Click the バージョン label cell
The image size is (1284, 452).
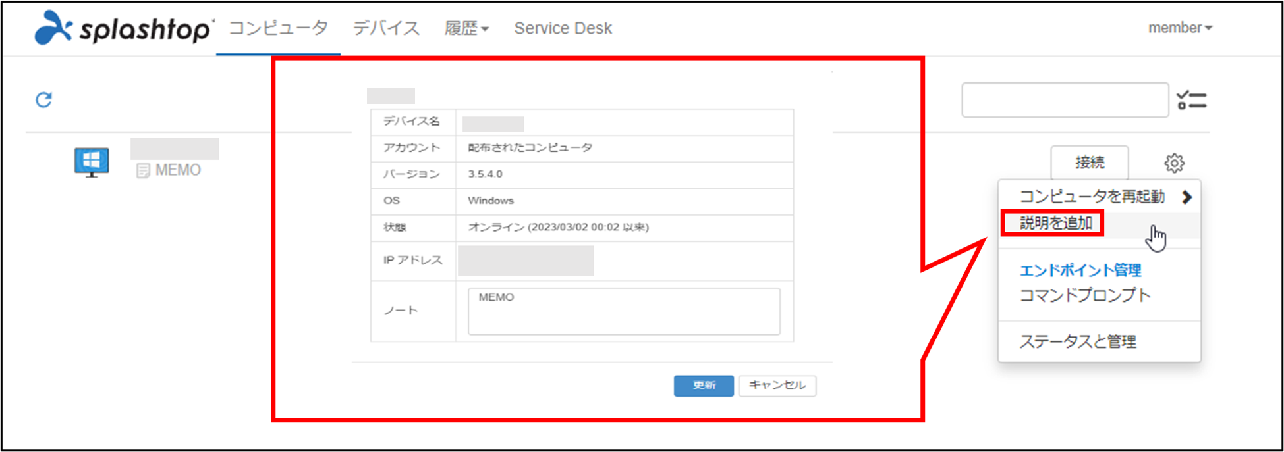tap(413, 174)
